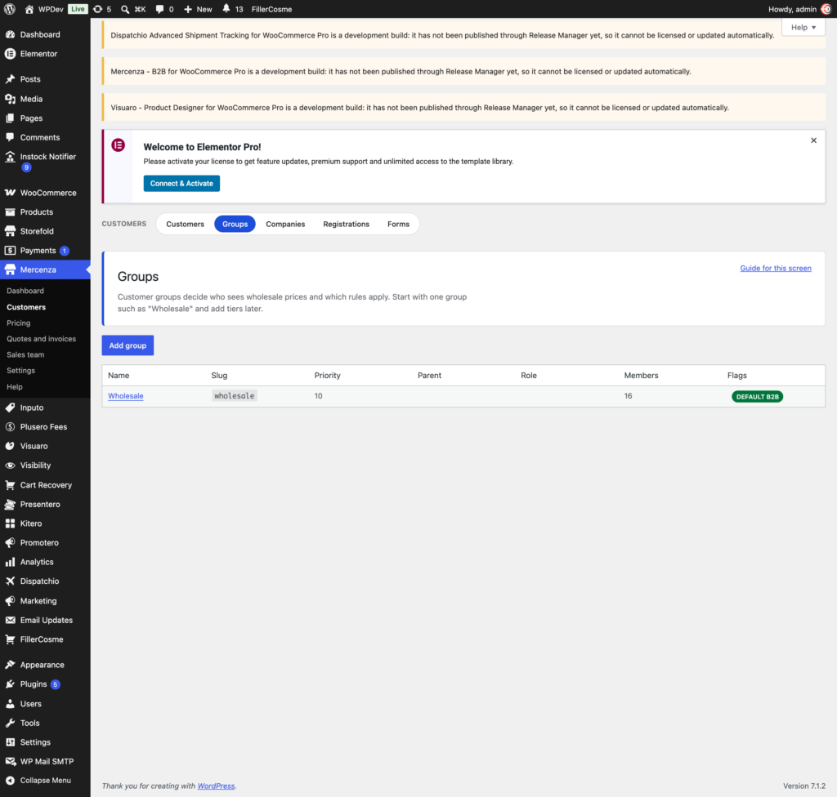Open the Email Updates menu item
This screenshot has width=837, height=797.
46,620
